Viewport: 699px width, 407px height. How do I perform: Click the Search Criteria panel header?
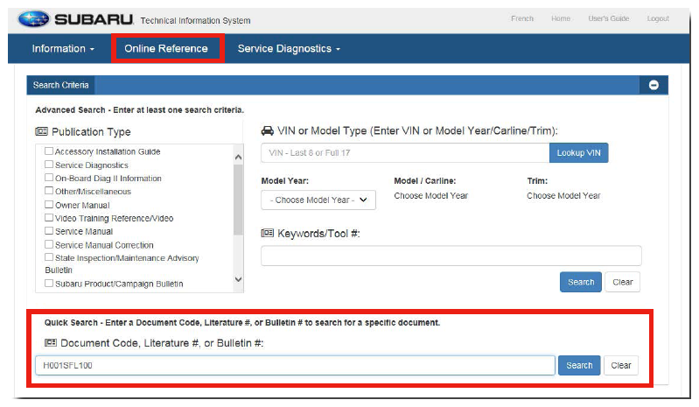(x=347, y=85)
